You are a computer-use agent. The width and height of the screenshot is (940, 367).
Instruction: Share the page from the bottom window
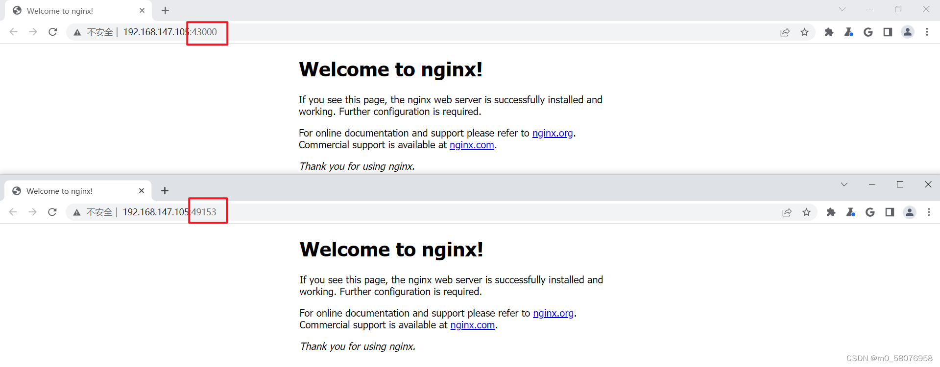pos(787,212)
